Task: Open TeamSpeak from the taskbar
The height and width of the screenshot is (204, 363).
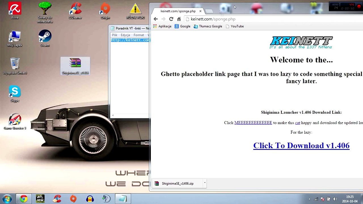Action: click(106, 199)
